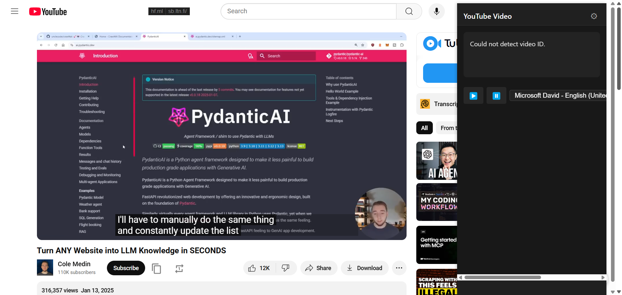Start voice search with the microphone
This screenshot has width=622, height=295.
point(436,11)
